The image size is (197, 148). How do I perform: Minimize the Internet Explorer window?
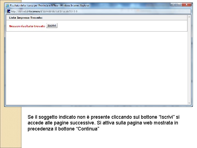pos(173,5)
